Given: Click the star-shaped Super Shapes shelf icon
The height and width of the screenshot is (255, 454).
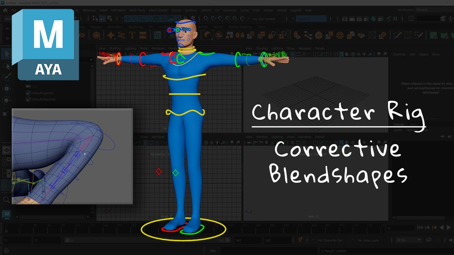Looking at the screenshot, I should pos(111,35).
